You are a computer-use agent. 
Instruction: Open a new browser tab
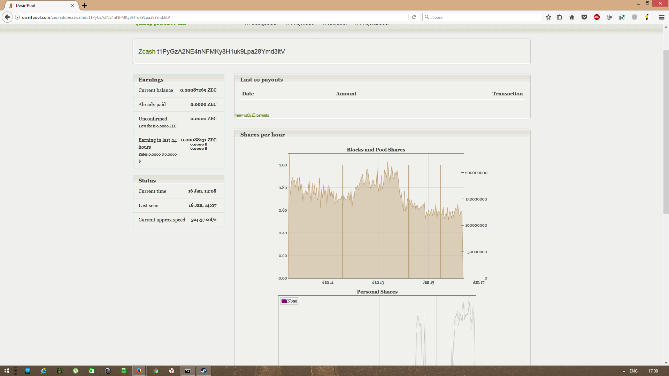coord(85,6)
